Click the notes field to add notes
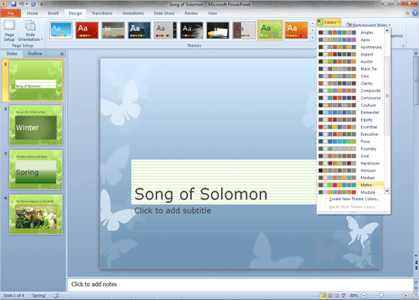 [240, 284]
